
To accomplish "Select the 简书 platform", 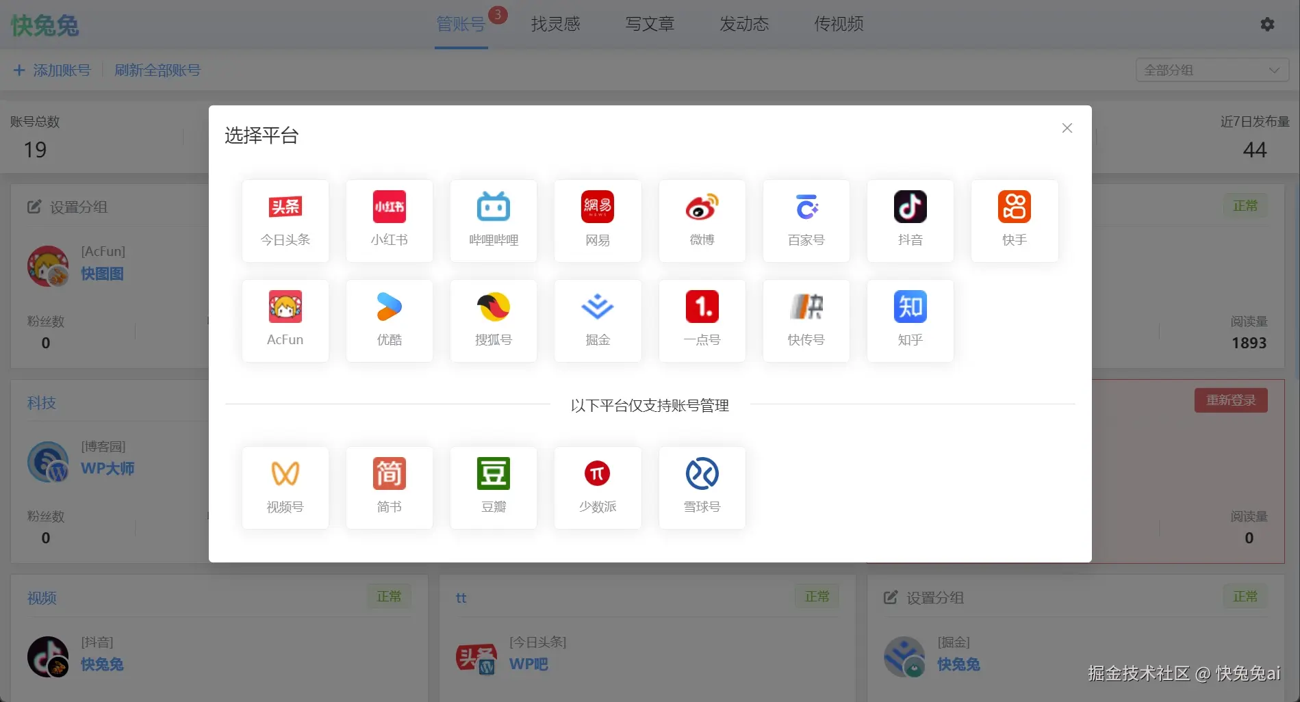I will click(390, 487).
